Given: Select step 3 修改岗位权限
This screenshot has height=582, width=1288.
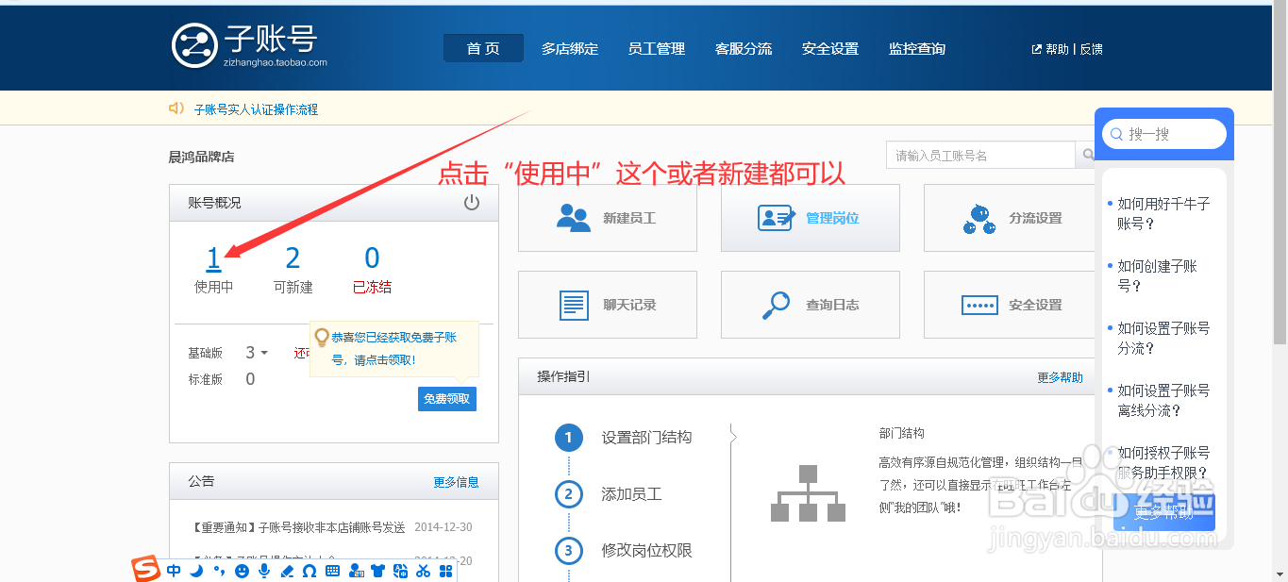Looking at the screenshot, I should (x=624, y=551).
